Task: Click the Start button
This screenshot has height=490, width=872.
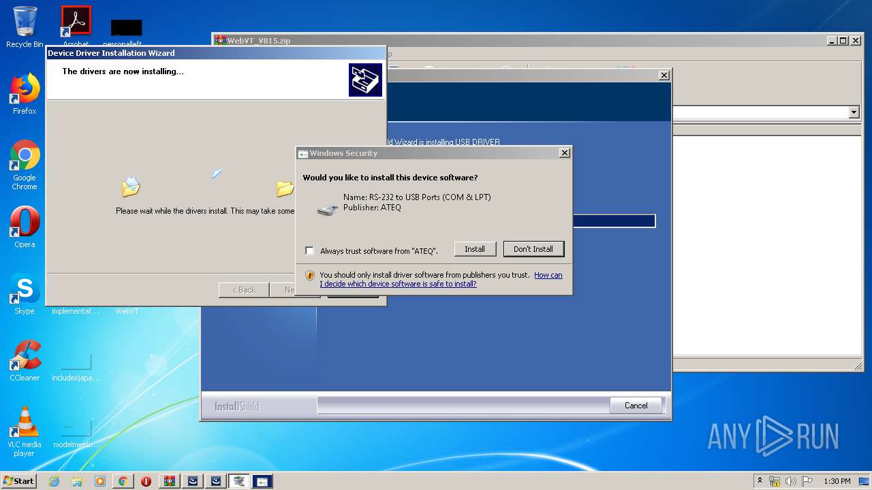Action: coord(18,481)
